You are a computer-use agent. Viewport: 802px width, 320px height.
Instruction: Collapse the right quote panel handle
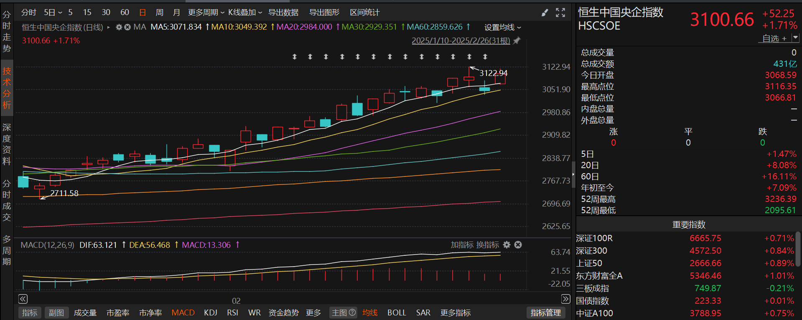573,174
